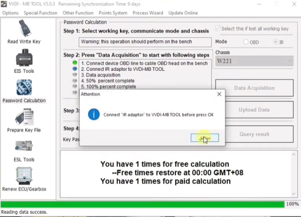Click the Data Acquisition button
301x217 pixels.
click(254, 88)
